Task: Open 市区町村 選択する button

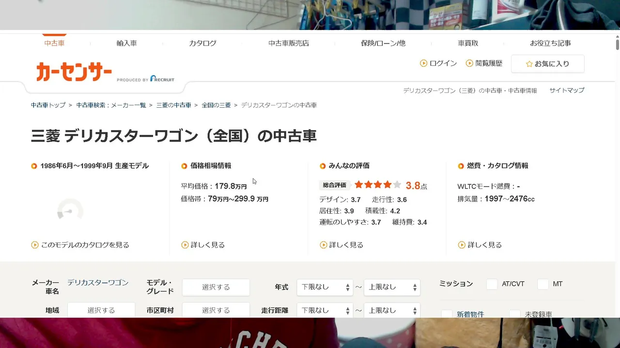Action: (x=216, y=310)
